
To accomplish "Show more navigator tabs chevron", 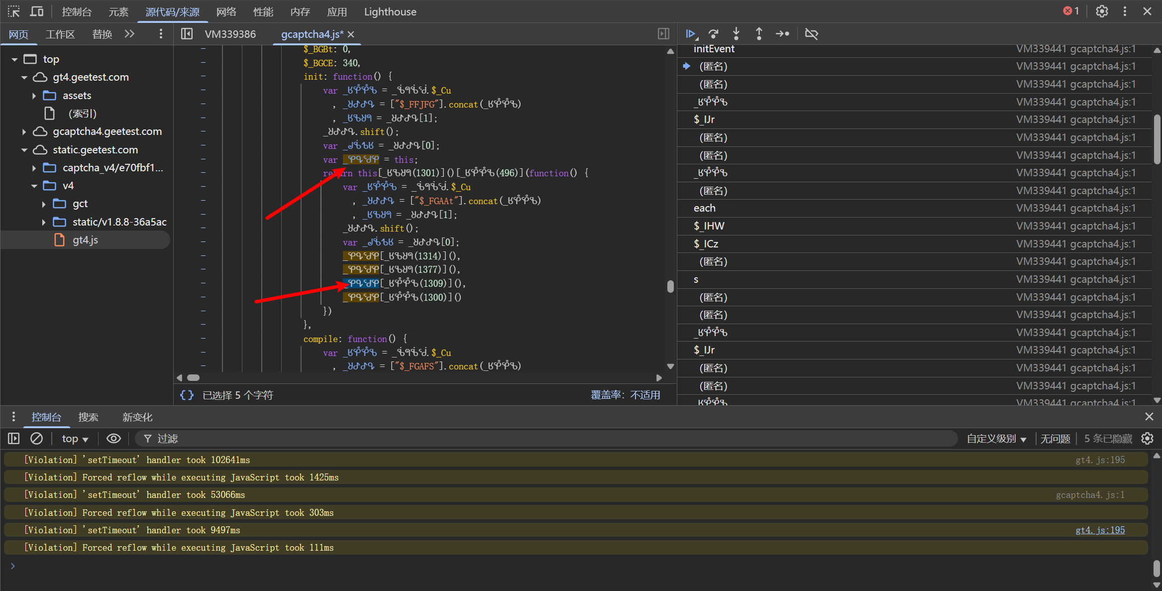I will pyautogui.click(x=129, y=34).
